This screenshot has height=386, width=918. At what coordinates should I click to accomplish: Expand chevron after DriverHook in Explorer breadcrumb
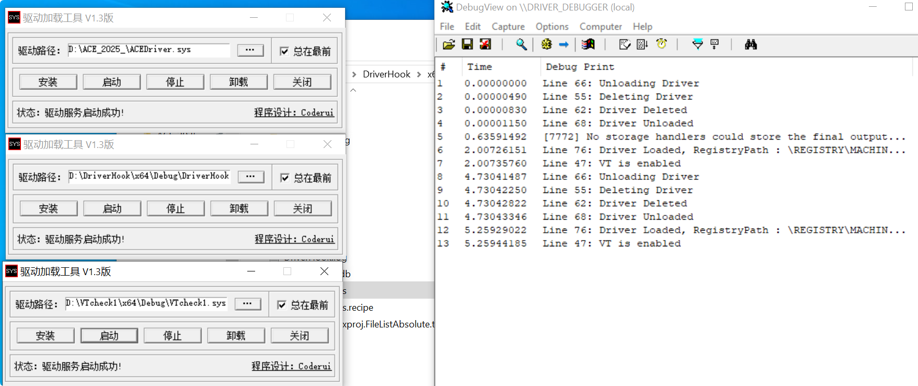(419, 74)
